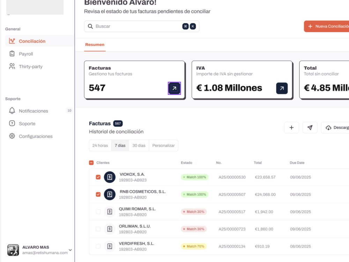Click the paper plane send button

coord(310,128)
